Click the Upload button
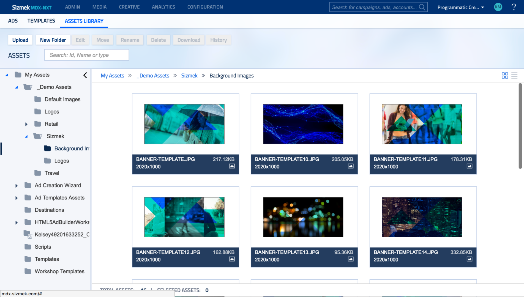 (x=20, y=40)
